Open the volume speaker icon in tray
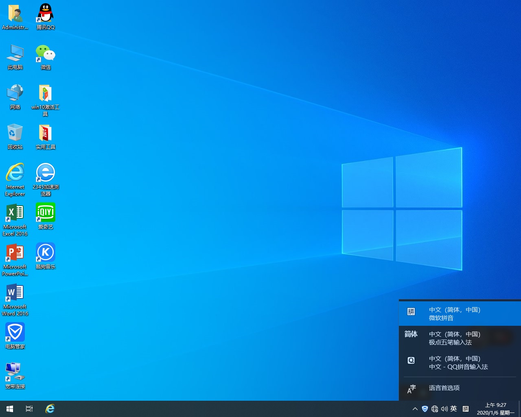This screenshot has height=417, width=521. pos(444,409)
